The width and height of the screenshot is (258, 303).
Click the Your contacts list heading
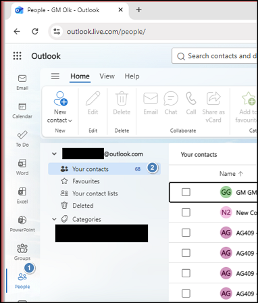(x=199, y=154)
